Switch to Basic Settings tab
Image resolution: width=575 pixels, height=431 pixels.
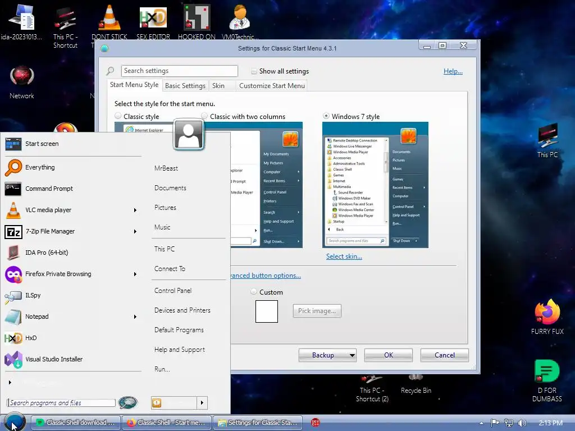click(185, 86)
